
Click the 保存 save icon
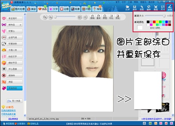[x=135, y=8]
